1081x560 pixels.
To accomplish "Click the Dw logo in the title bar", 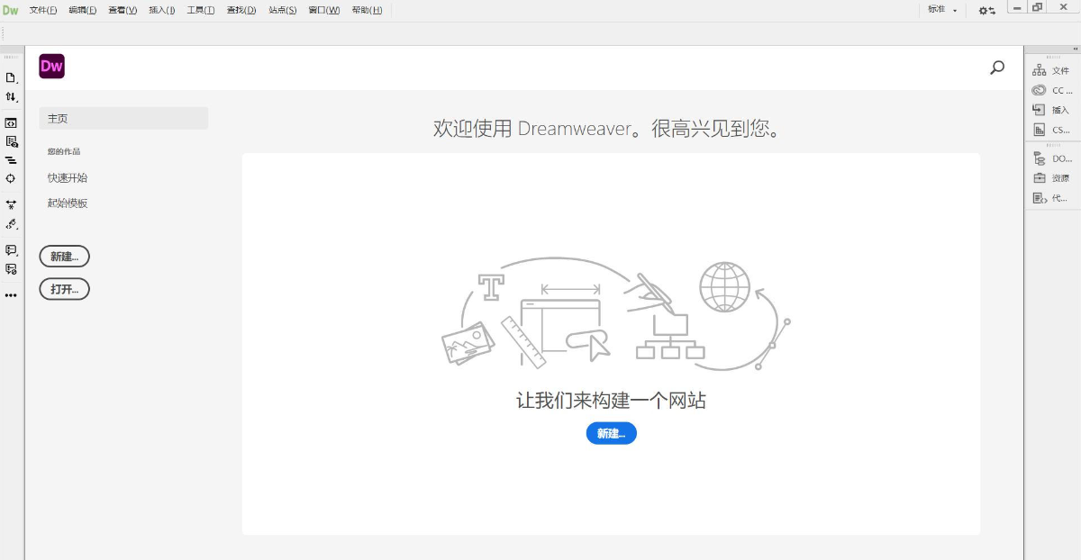I will click(11, 10).
